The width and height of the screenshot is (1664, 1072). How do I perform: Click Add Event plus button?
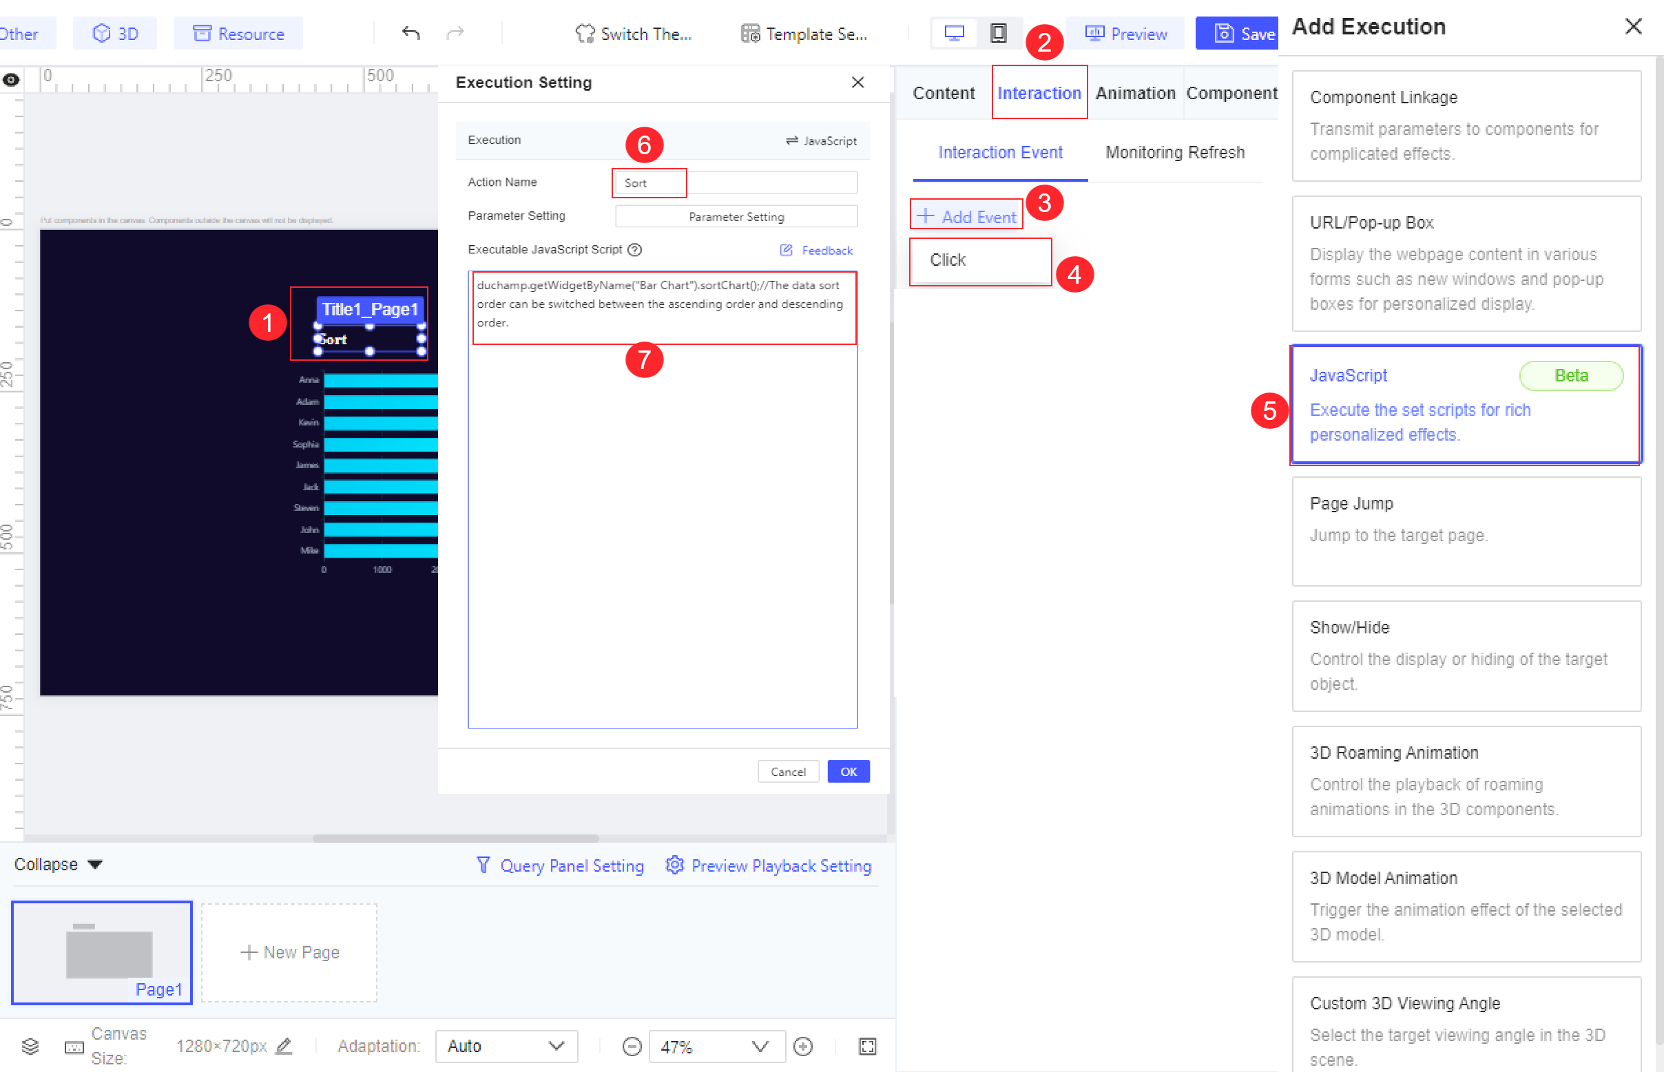point(966,216)
